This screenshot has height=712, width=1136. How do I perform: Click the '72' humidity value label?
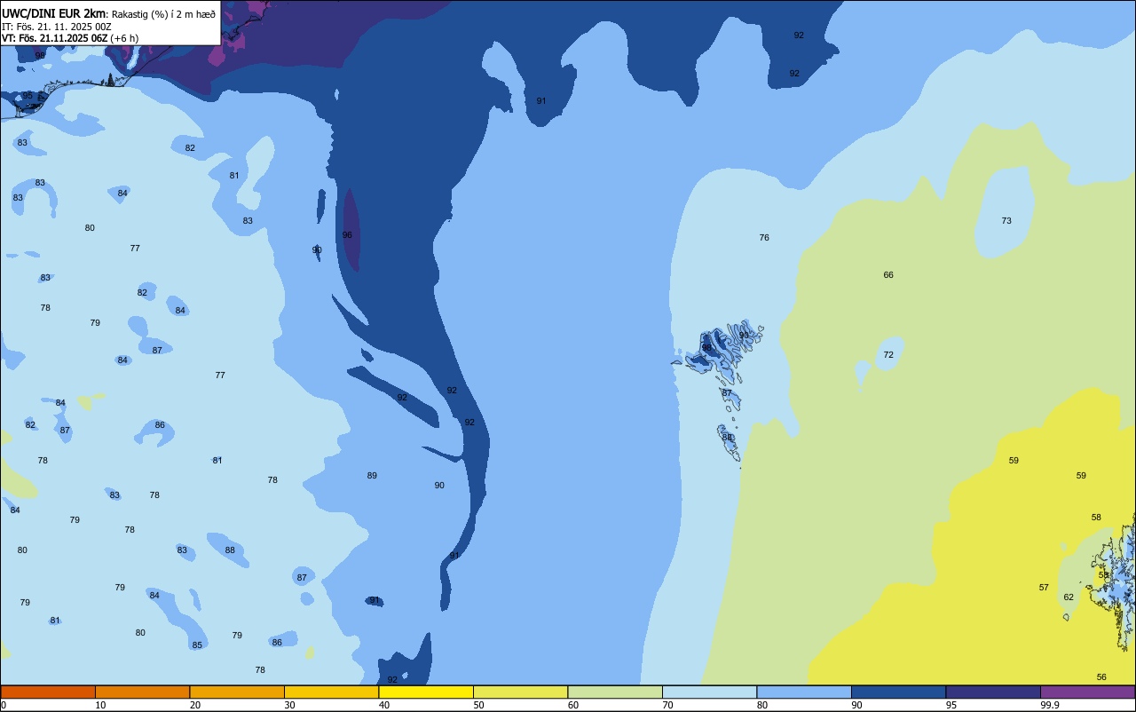click(x=888, y=355)
